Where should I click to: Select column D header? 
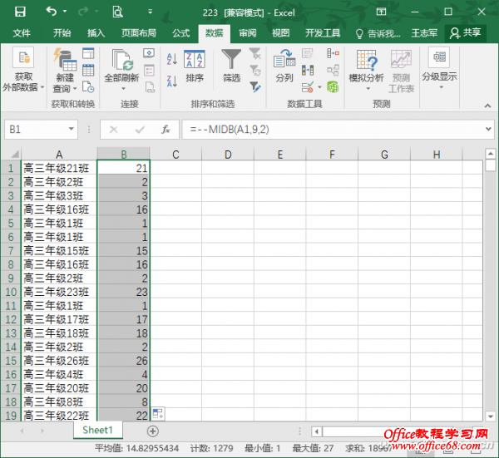click(227, 154)
